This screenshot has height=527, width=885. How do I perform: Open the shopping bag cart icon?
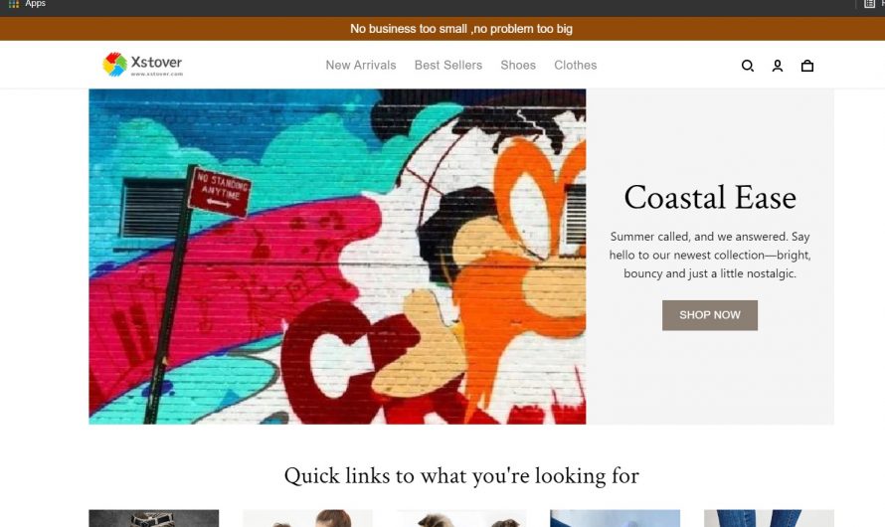[807, 66]
